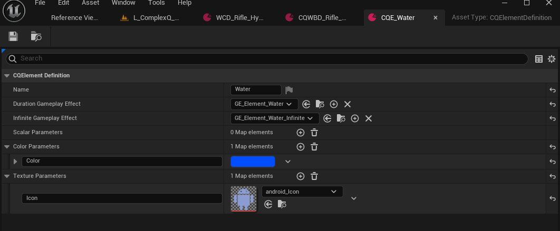
Task: Clear the Duration Gameplay Effect value
Action: click(347, 104)
